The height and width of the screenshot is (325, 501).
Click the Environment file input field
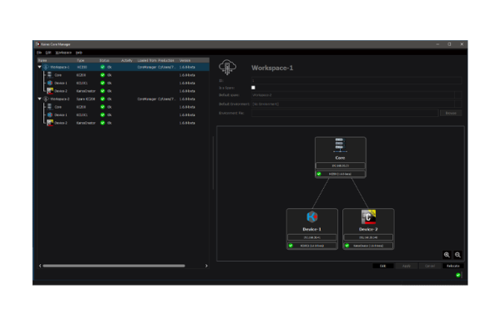pos(344,113)
